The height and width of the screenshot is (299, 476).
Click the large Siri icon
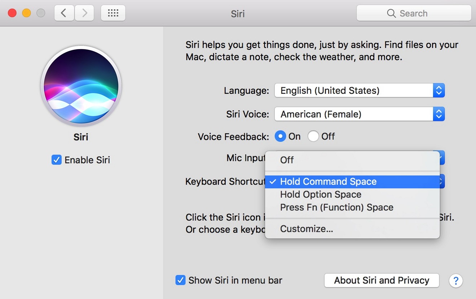(x=81, y=86)
